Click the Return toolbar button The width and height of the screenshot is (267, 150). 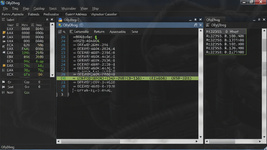[99, 32]
